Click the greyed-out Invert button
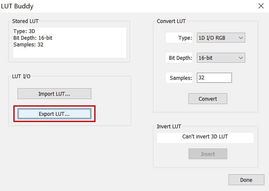 click(208, 154)
